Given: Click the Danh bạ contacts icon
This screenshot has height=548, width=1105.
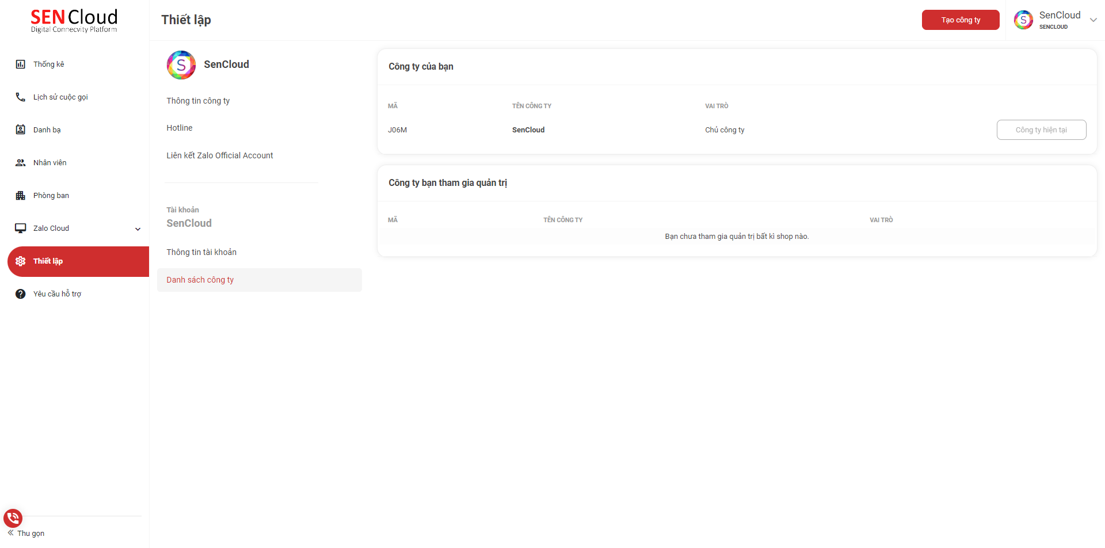Looking at the screenshot, I should click(20, 130).
